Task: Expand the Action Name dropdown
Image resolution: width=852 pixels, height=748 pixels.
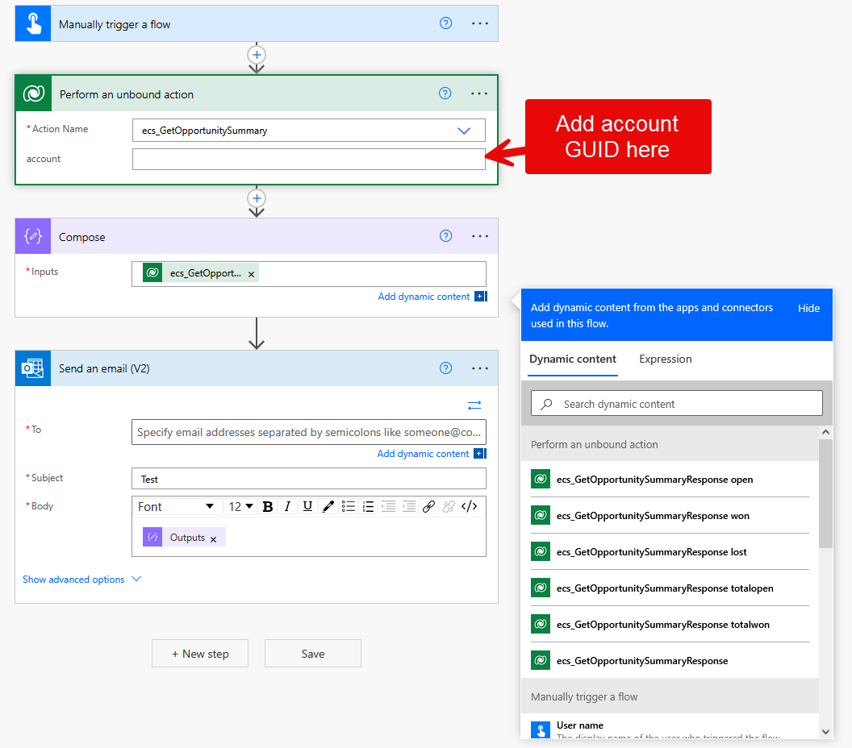Action: 464,131
